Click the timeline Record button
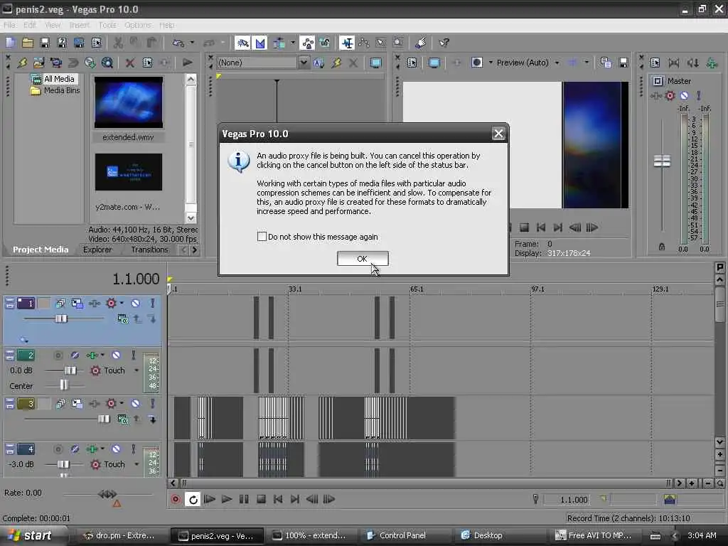This screenshot has width=728, height=546. [x=176, y=499]
